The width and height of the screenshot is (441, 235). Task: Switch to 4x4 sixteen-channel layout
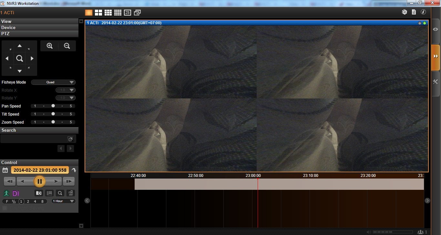[x=118, y=13]
